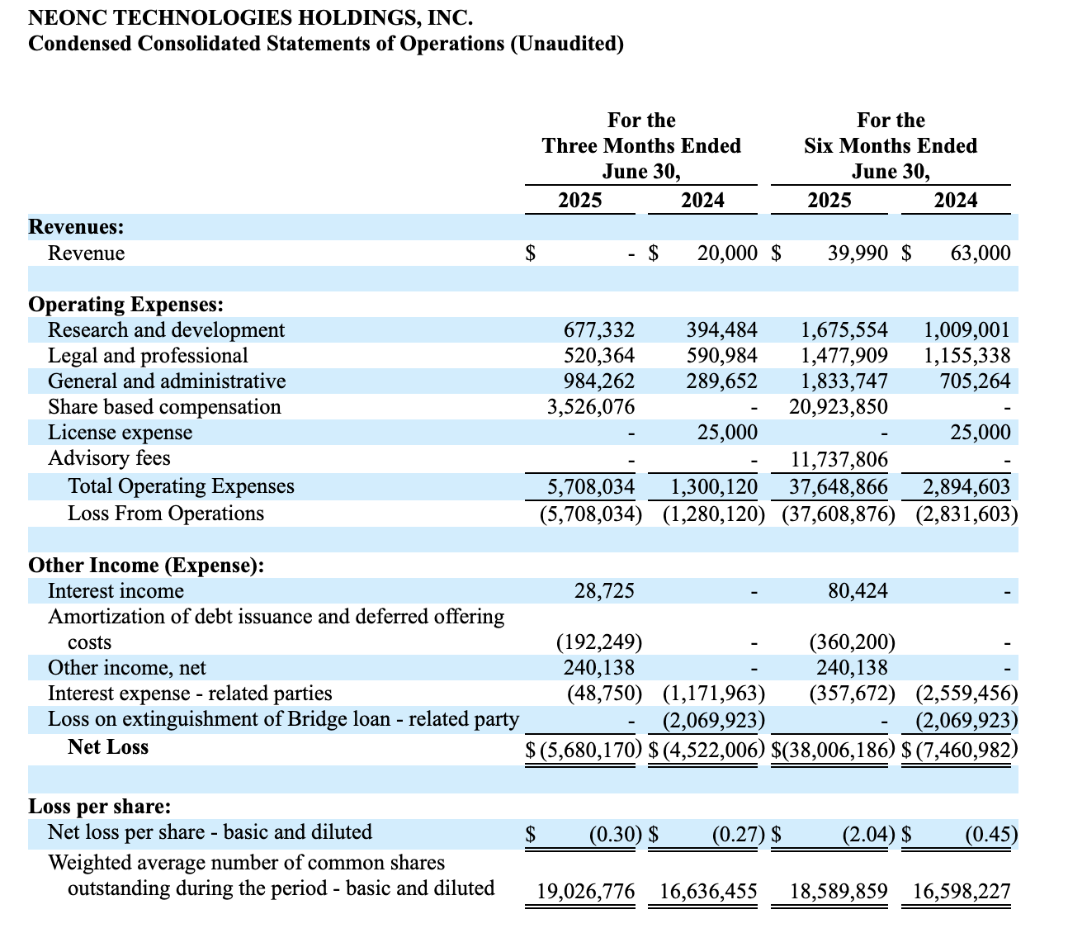Select the Three Months Ended June 30 header
Viewport: 1068px width, 933px height.
[641, 146]
